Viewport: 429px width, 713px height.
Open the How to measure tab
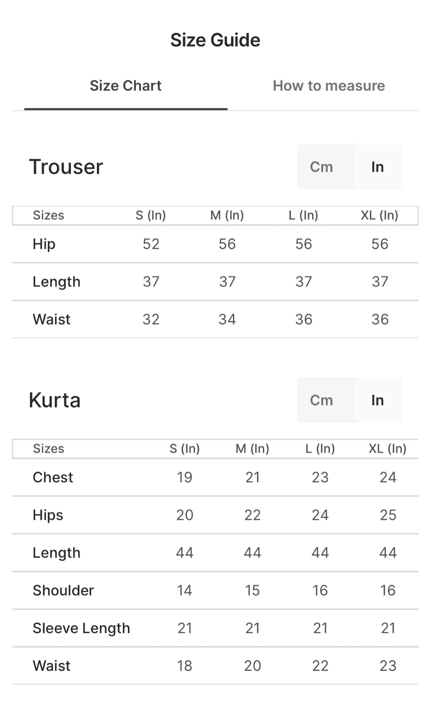[x=328, y=86]
